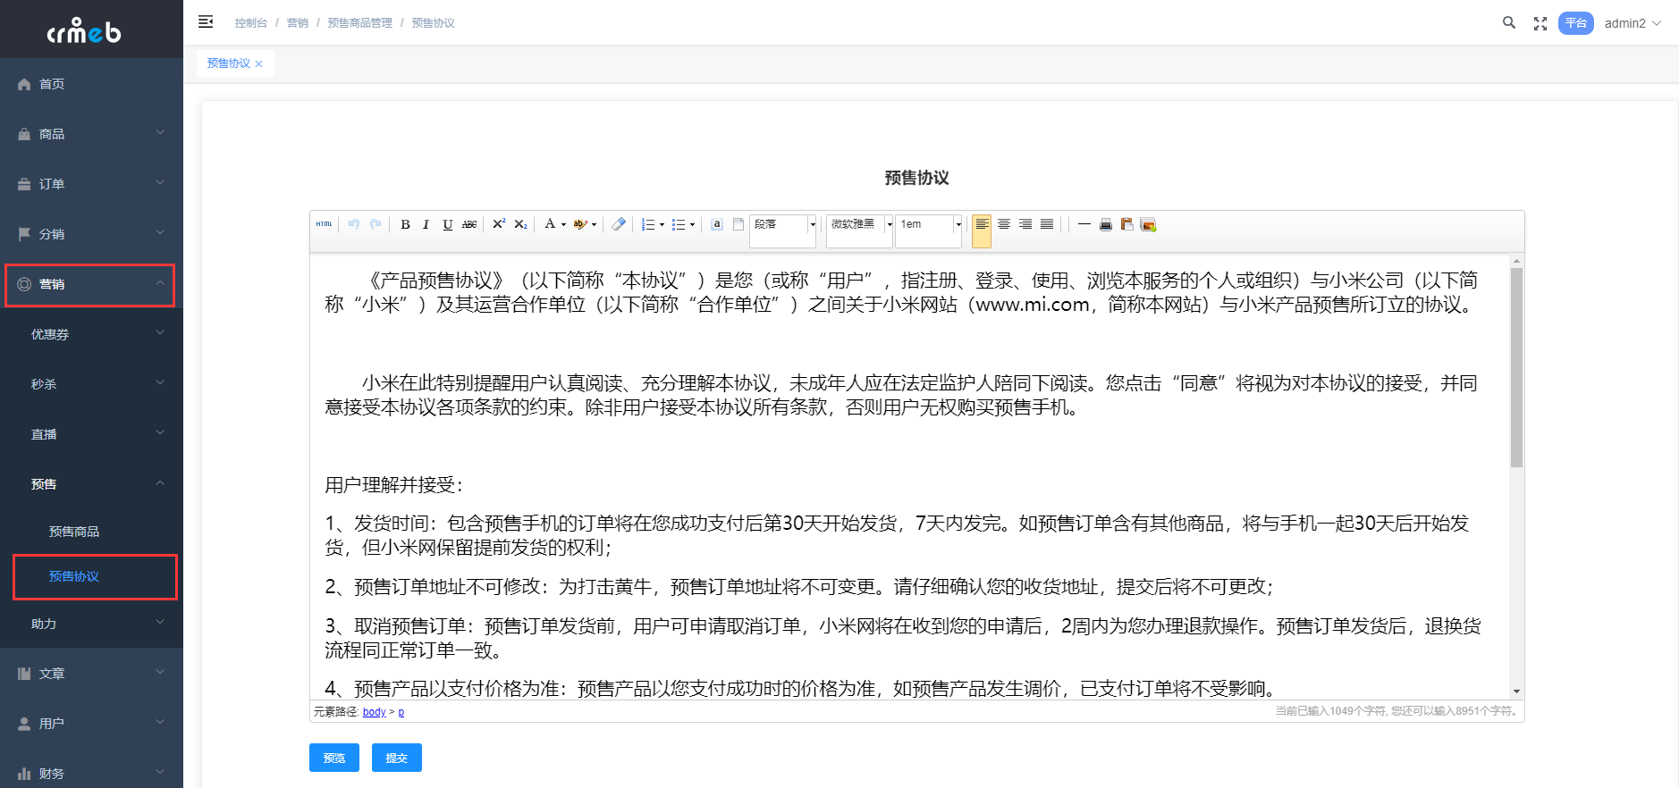The image size is (1679, 788).
Task: Toggle HTML source view in editor
Action: (324, 224)
